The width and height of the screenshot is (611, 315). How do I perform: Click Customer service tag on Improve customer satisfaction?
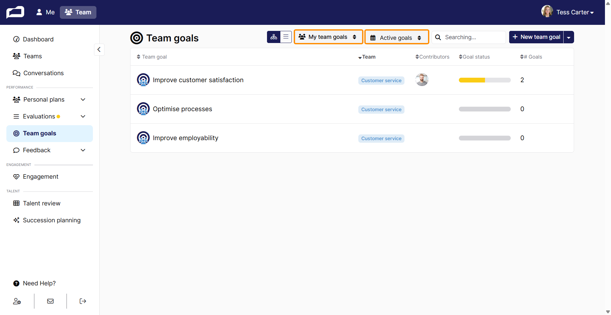point(381,81)
